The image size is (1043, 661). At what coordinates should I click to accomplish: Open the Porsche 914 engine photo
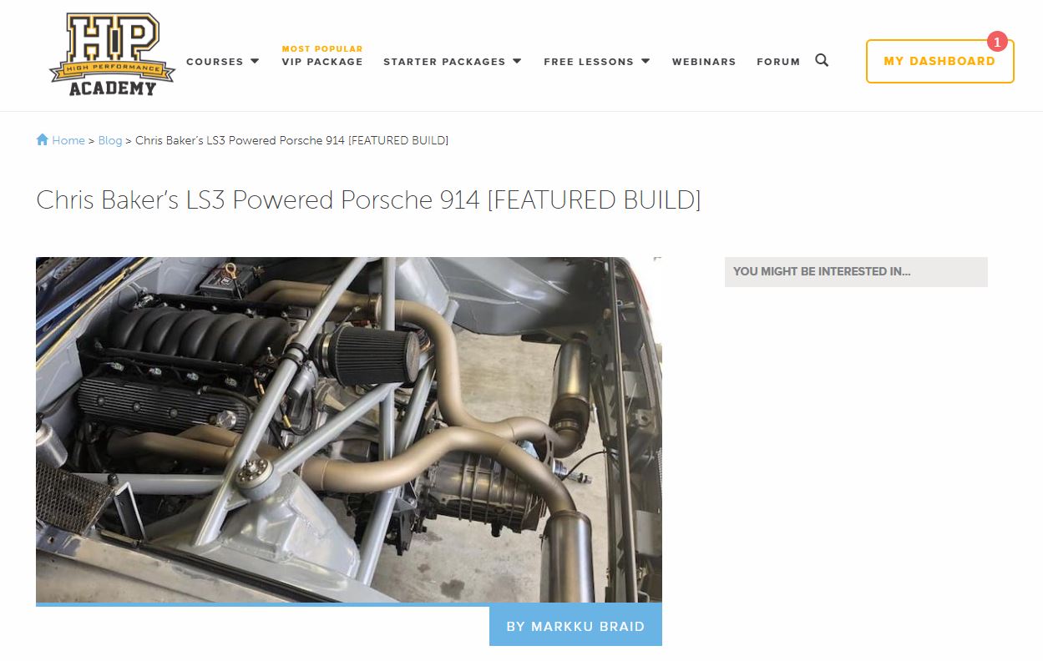click(349, 430)
